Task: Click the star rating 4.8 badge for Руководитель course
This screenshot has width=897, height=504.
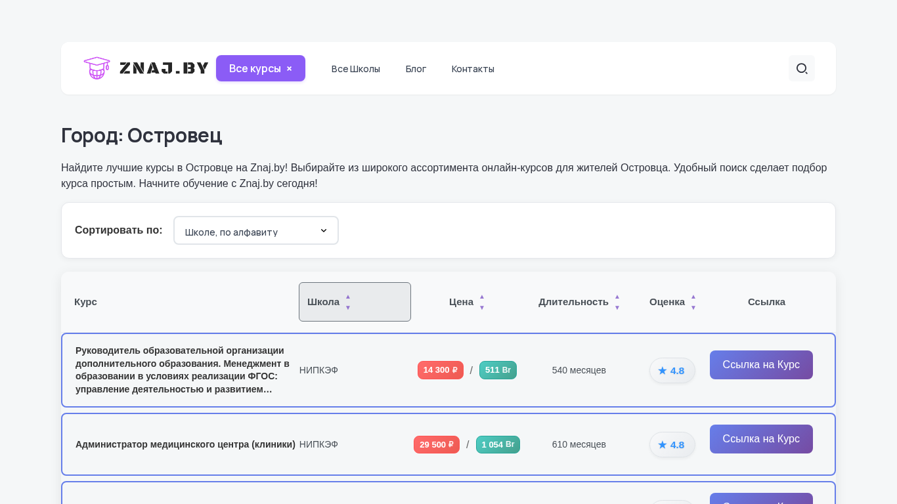Action: coord(672,371)
